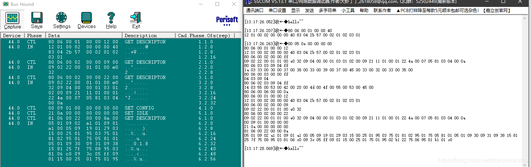Open the Save page in Bus Hound

[36, 20]
